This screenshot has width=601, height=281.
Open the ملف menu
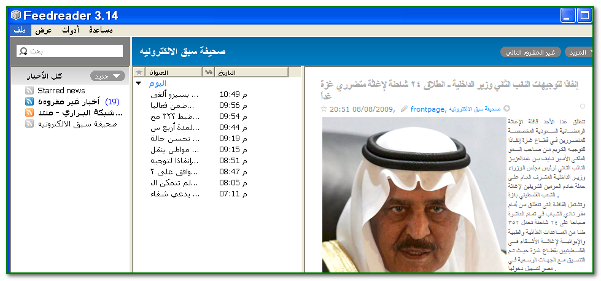pyautogui.click(x=20, y=31)
